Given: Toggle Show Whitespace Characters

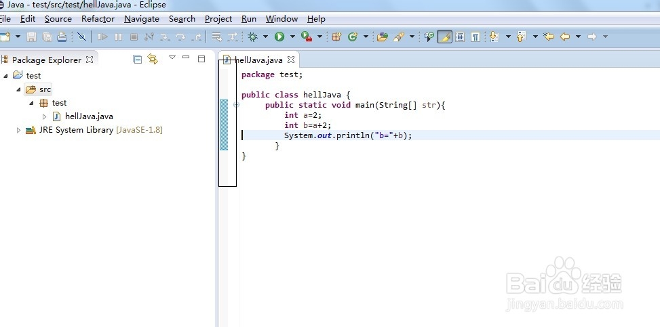Looking at the screenshot, I should [475, 37].
